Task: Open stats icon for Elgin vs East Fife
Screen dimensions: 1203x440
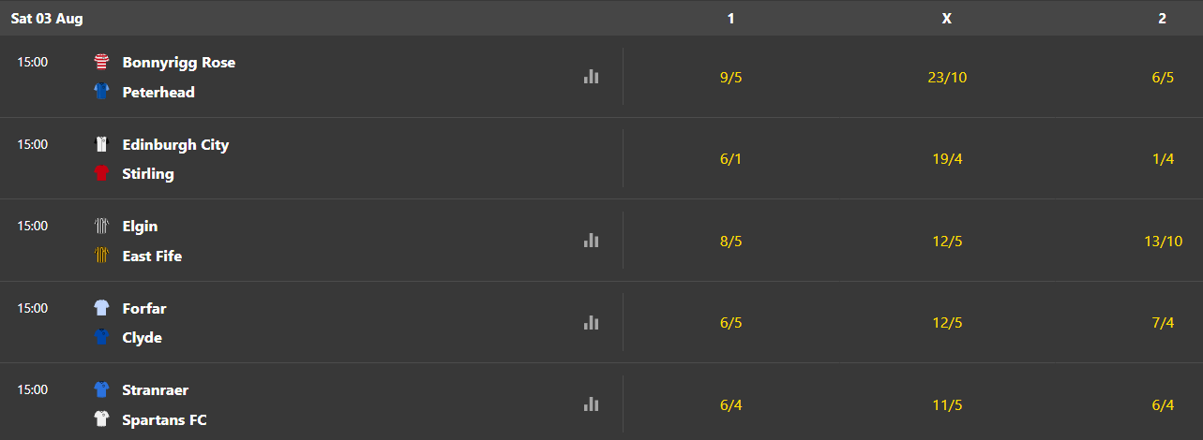Action: [591, 241]
